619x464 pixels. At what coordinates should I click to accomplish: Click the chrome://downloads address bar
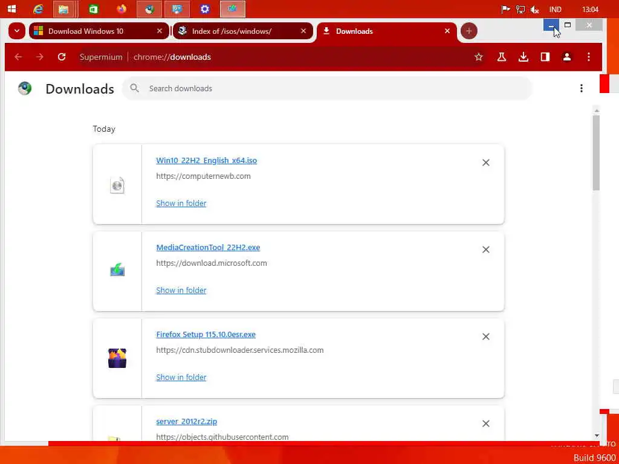(x=276, y=57)
